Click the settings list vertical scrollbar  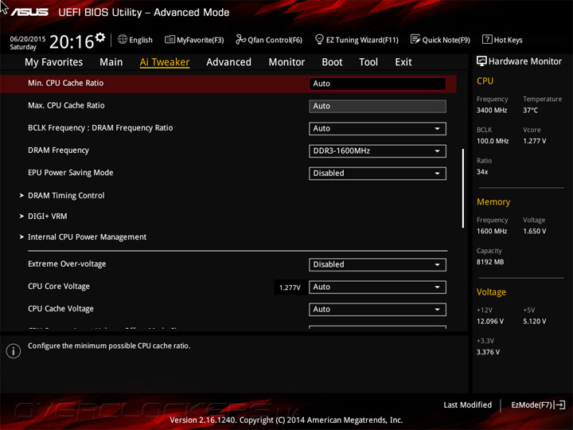coord(463,188)
